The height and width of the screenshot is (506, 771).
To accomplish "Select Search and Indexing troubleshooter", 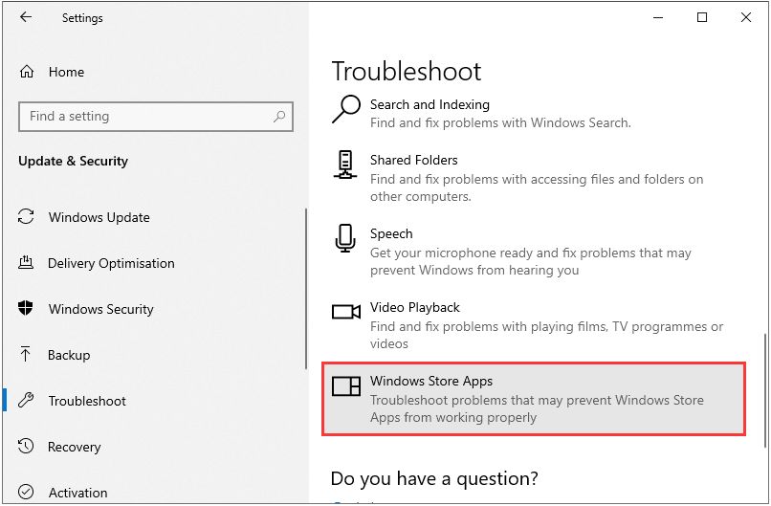I will coord(534,113).
